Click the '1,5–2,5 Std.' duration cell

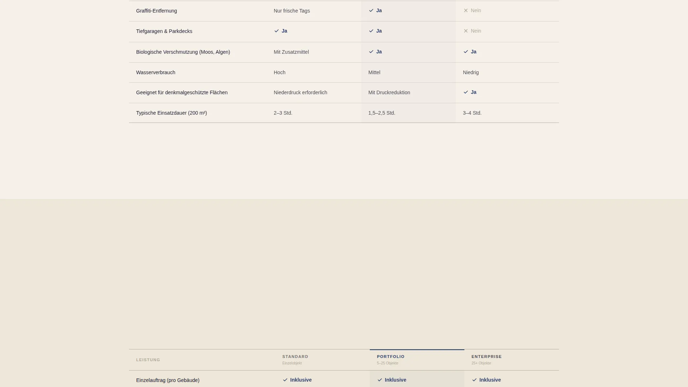click(x=382, y=113)
